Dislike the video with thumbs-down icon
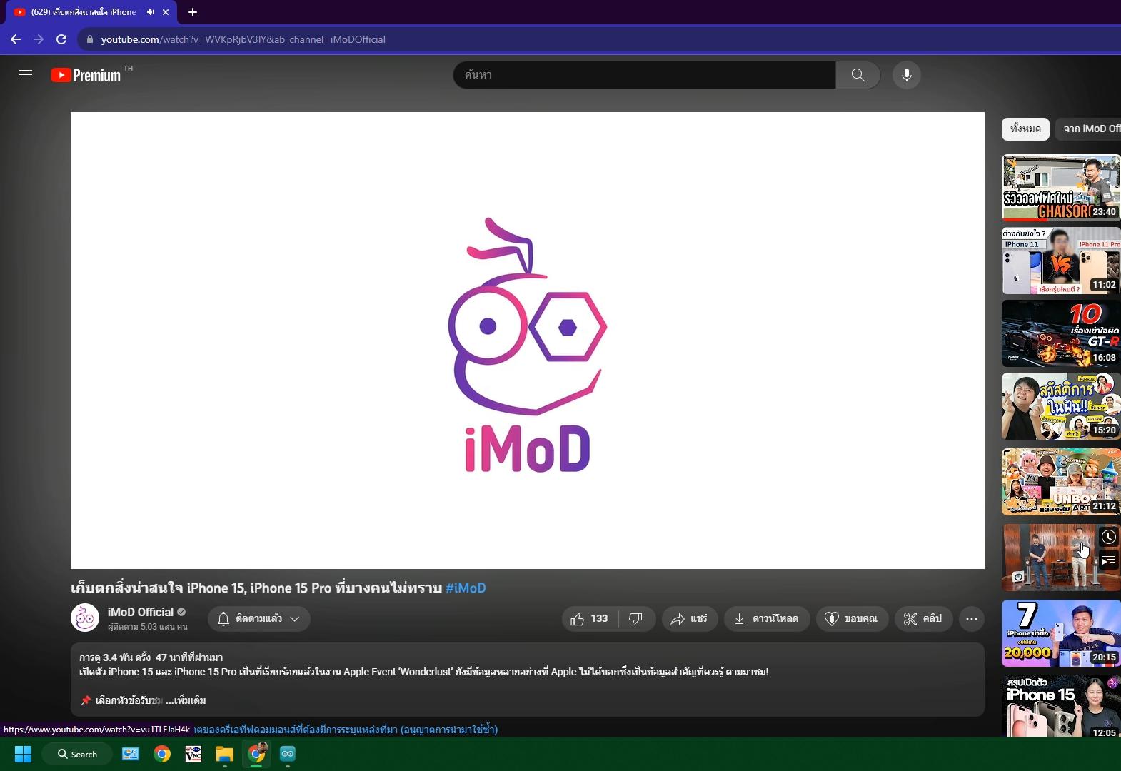This screenshot has height=771, width=1121. pos(636,619)
